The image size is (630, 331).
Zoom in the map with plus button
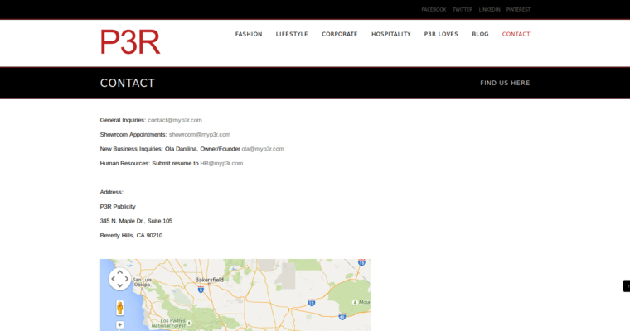[119, 325]
